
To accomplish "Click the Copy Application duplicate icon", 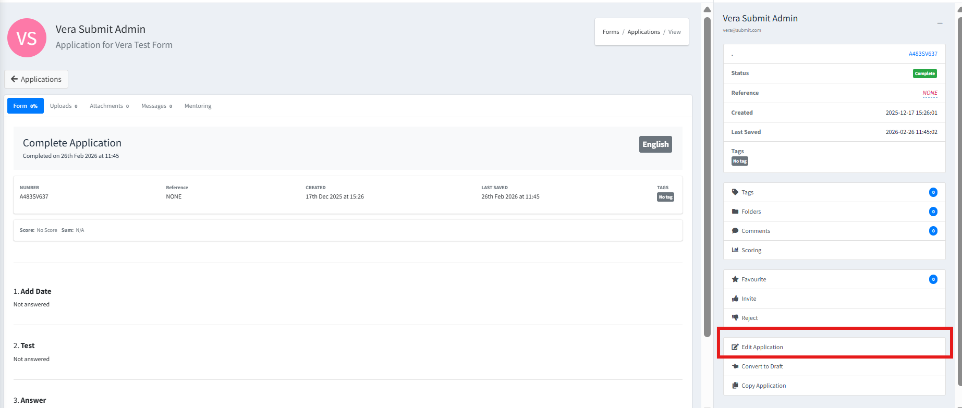I will 735,386.
